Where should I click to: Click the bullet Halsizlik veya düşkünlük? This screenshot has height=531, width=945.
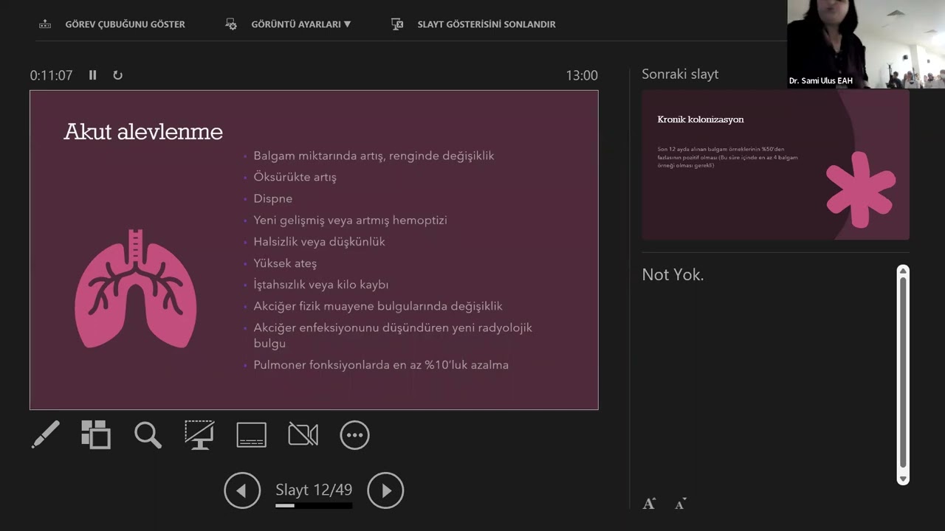(319, 242)
